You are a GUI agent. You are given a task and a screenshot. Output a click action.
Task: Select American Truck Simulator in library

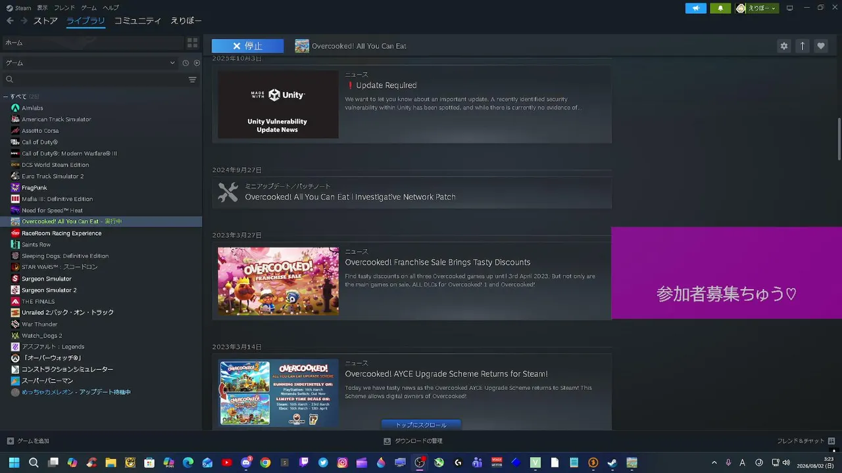point(57,120)
